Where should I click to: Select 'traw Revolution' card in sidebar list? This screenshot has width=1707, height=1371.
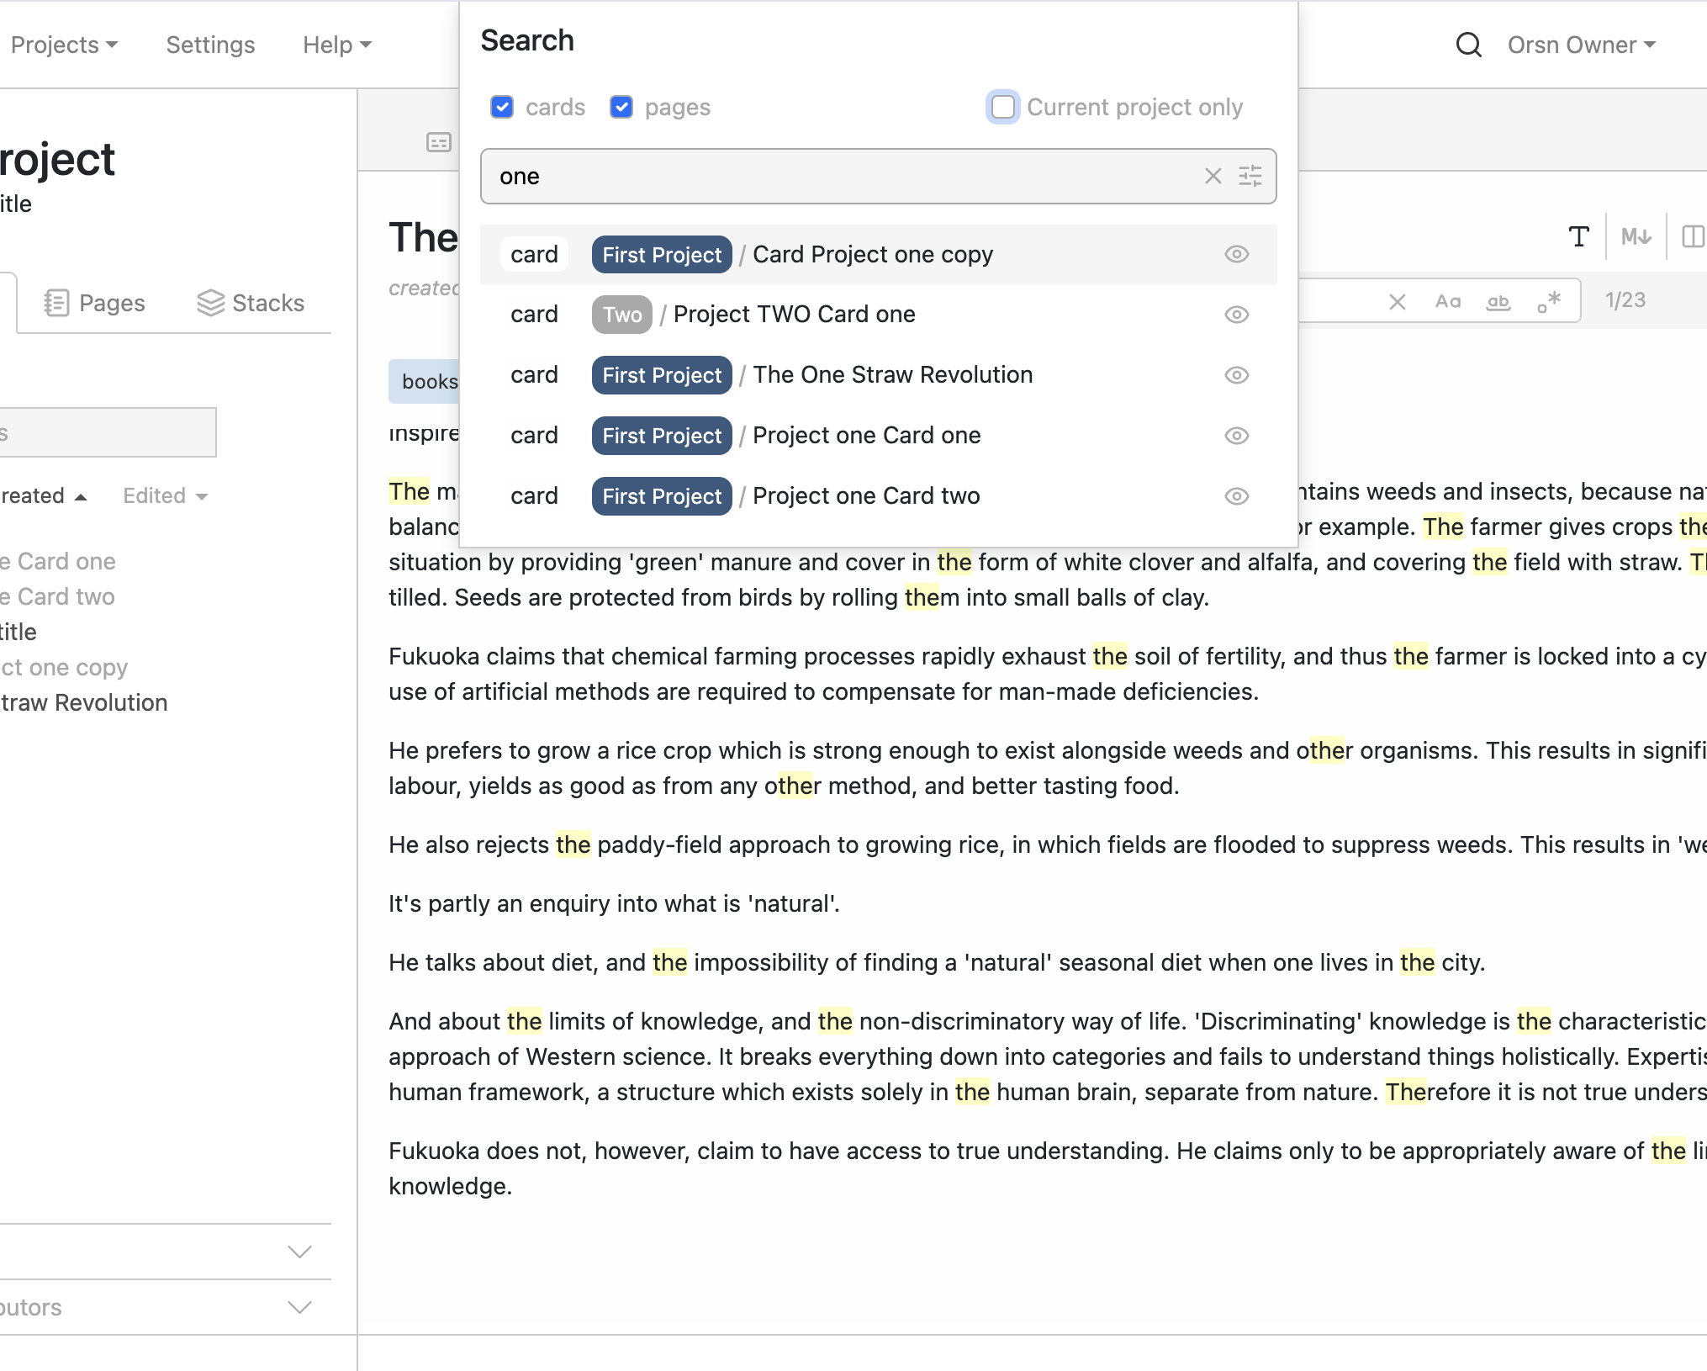(84, 702)
